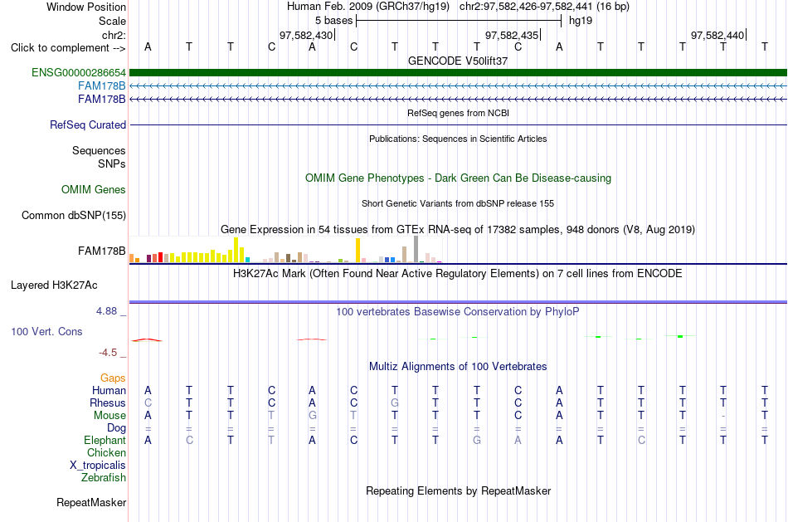The height and width of the screenshot is (522, 788).
Task: Click the Scale label
Action: [x=112, y=21]
